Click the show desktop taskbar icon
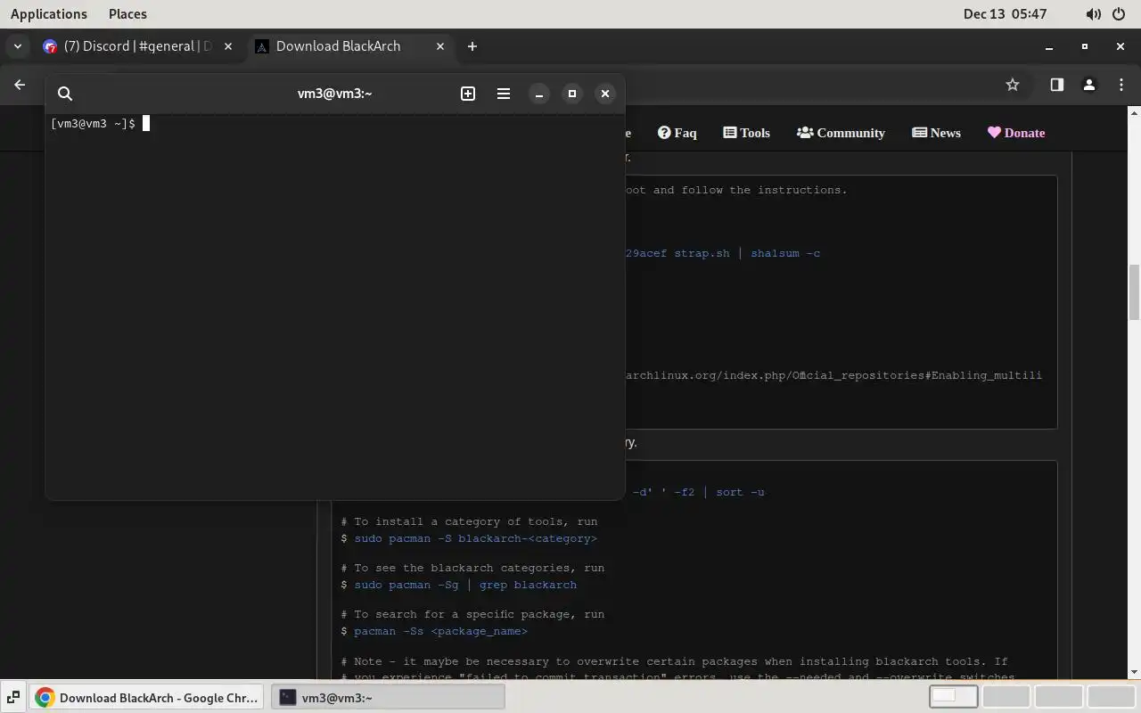Viewport: 1141px width, 713px height. click(x=14, y=697)
